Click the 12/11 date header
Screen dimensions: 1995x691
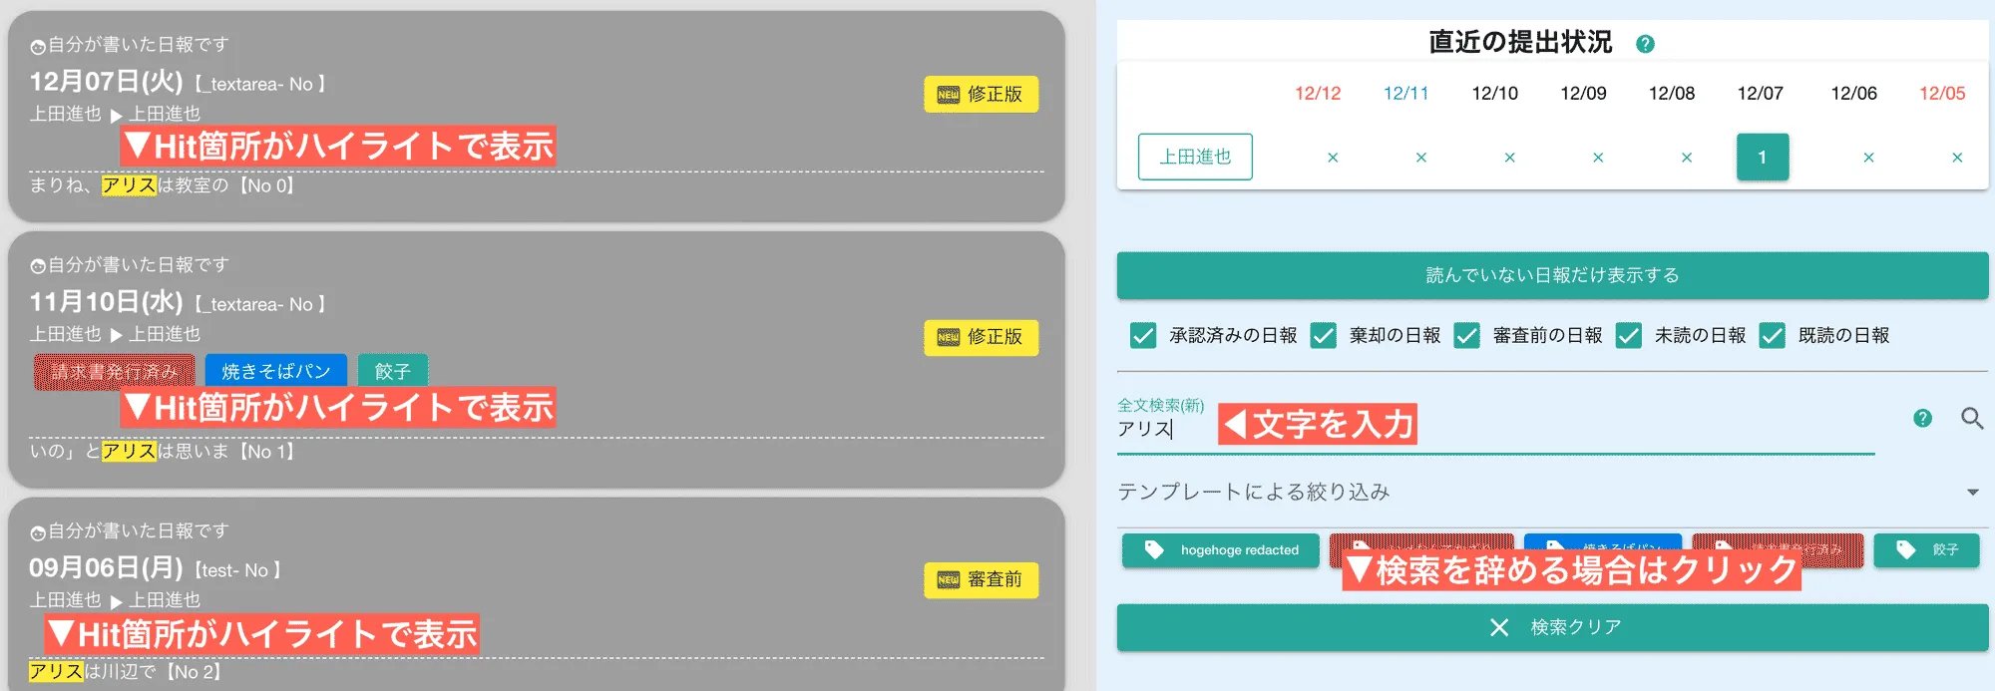pyautogui.click(x=1405, y=94)
